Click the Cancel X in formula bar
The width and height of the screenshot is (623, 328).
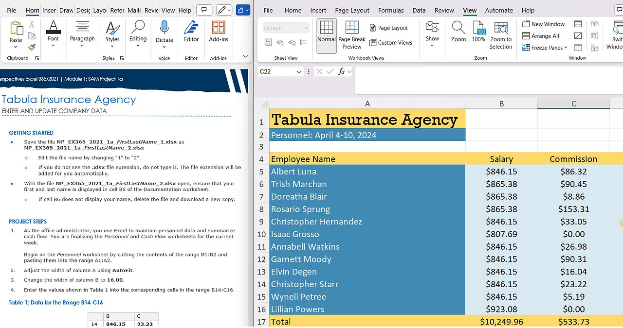pyautogui.click(x=319, y=71)
